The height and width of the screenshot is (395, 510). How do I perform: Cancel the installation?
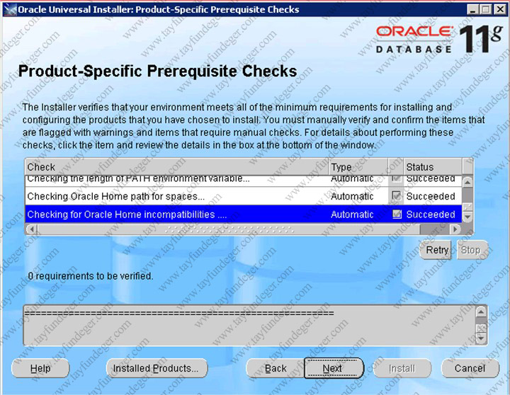click(470, 368)
